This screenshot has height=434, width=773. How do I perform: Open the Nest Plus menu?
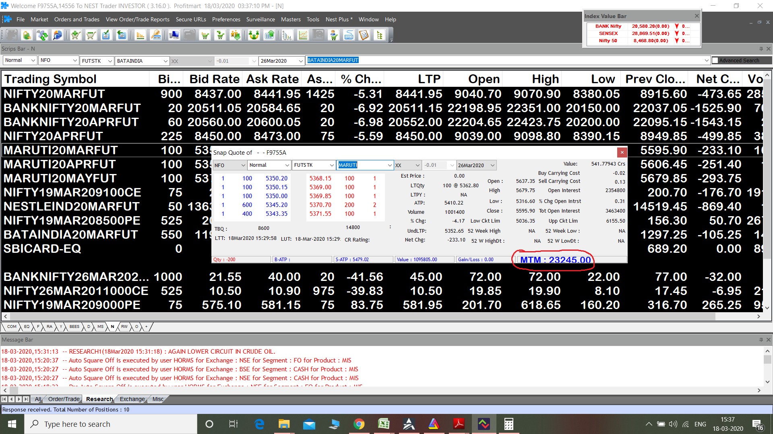[339, 19]
